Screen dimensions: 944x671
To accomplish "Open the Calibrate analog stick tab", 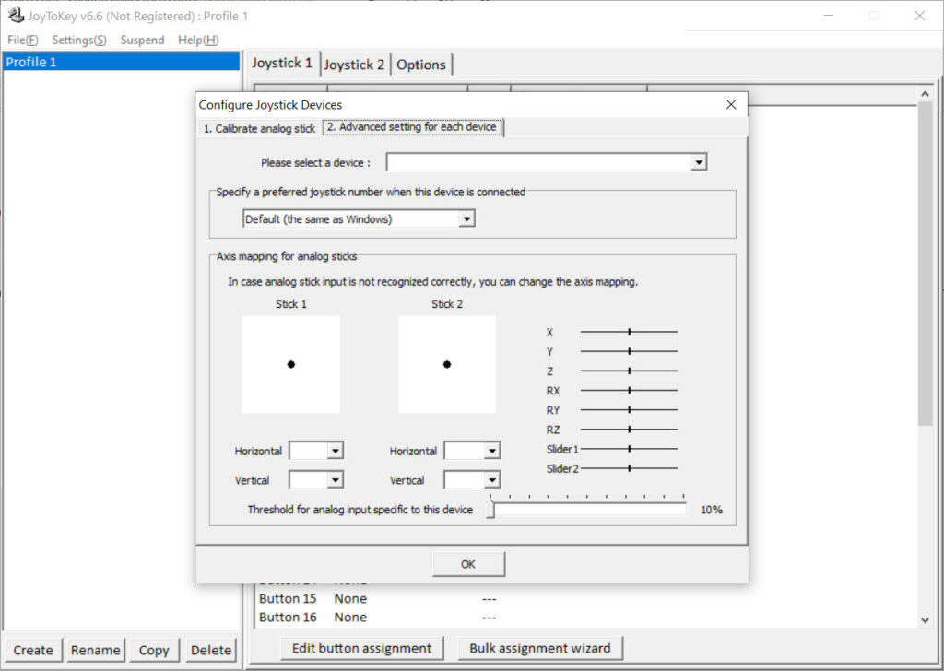I will point(259,128).
